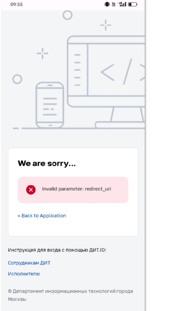
Task: Click the monitor sidebar lines illustration
Action: pyautogui.click(x=77, y=70)
